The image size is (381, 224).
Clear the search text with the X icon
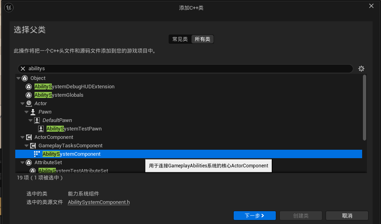[23, 69]
